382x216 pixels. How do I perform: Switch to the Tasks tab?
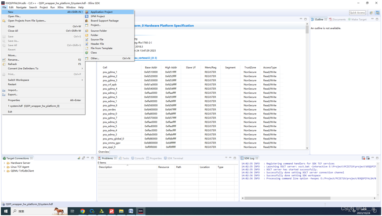(x=124, y=158)
